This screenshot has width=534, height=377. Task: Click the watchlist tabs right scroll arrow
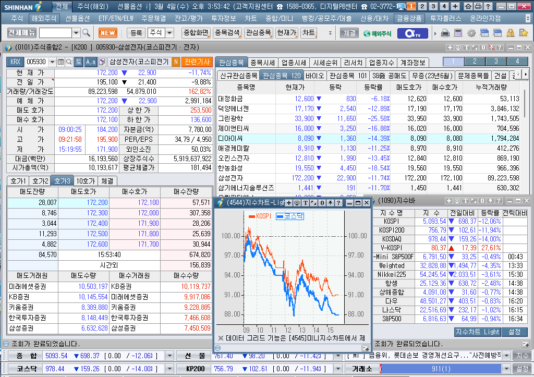526,74
